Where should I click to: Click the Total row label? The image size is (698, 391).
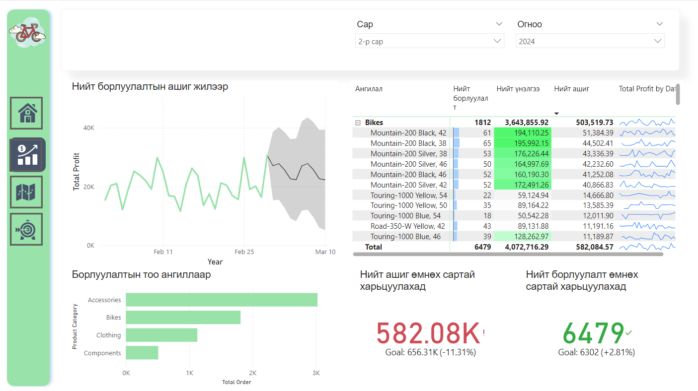pos(373,247)
